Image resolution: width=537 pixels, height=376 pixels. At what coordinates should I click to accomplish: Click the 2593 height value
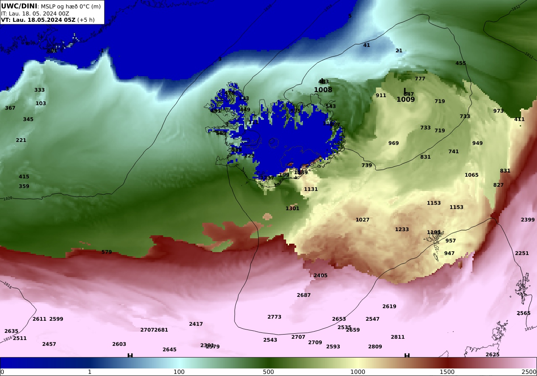coord(333,347)
